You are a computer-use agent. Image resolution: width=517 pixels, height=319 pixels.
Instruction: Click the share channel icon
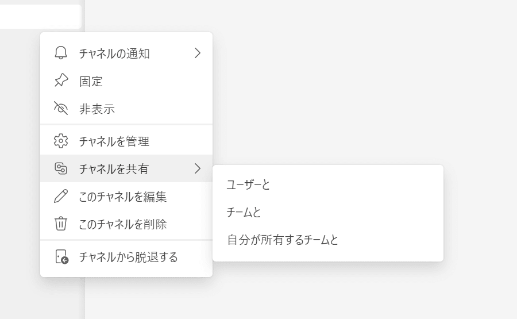point(61,168)
